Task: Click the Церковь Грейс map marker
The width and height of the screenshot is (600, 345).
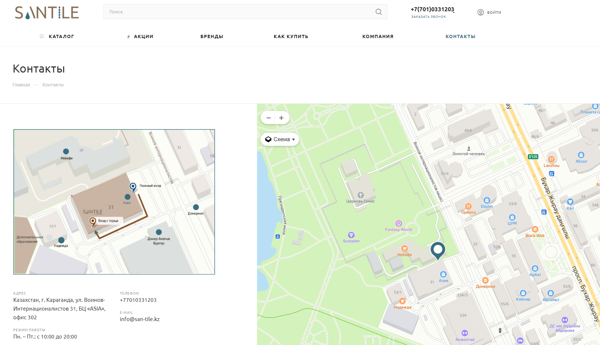Action: pyautogui.click(x=360, y=195)
